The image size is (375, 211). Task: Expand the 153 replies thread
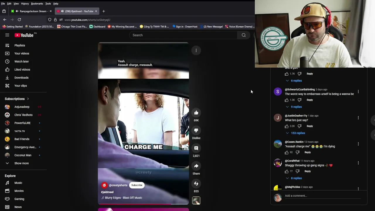(x=296, y=133)
